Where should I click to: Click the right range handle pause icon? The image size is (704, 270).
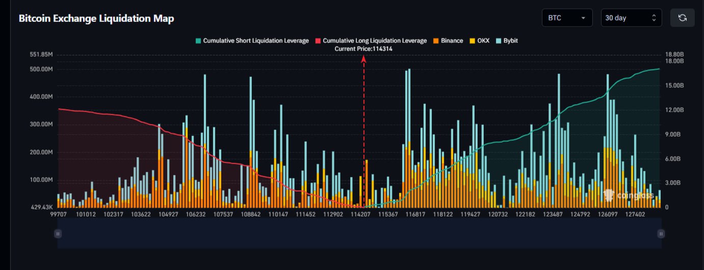661,234
